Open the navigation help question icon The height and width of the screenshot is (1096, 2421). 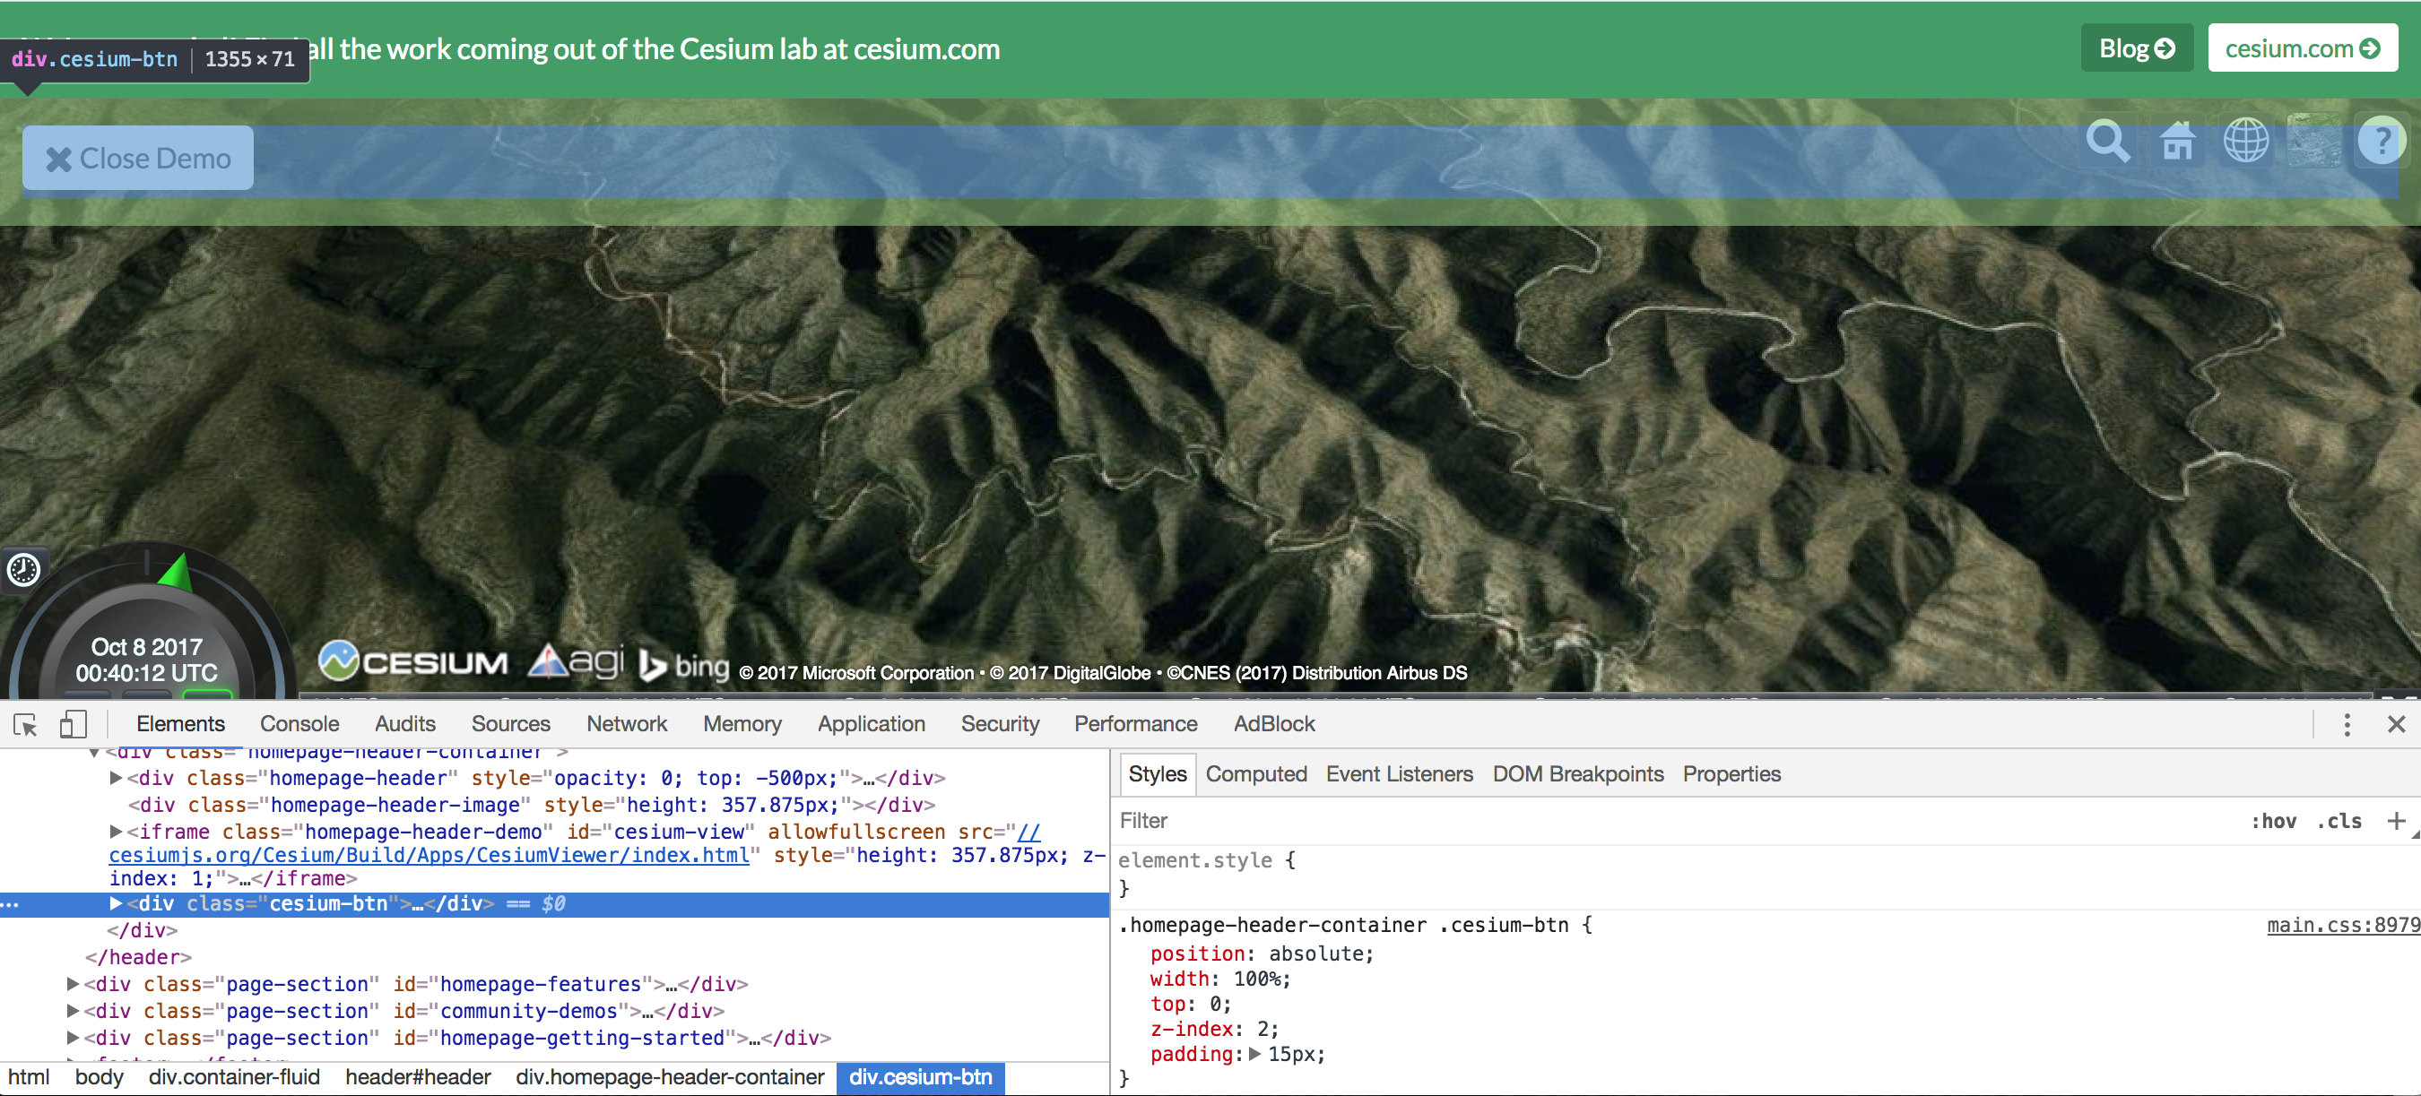2381,142
